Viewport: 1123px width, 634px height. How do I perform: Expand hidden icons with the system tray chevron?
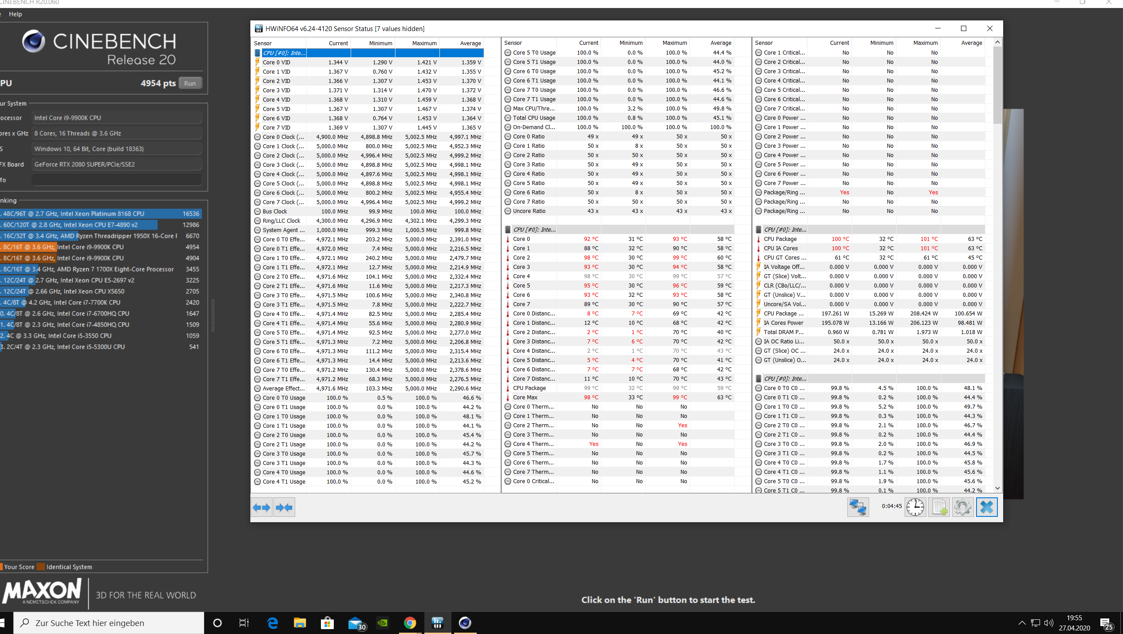coord(1021,622)
